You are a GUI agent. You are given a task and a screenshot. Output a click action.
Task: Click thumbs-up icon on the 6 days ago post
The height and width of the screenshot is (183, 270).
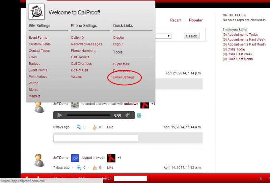[x=95, y=127]
